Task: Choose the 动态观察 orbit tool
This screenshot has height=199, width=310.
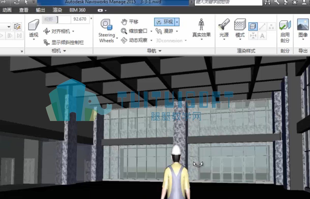Action: point(134,40)
